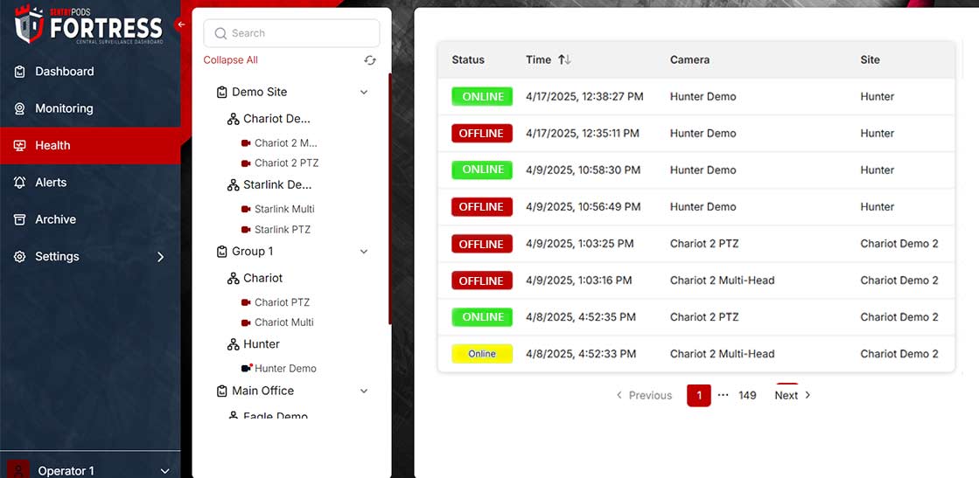Click the Archive box icon
This screenshot has height=478, width=979.
coord(20,219)
